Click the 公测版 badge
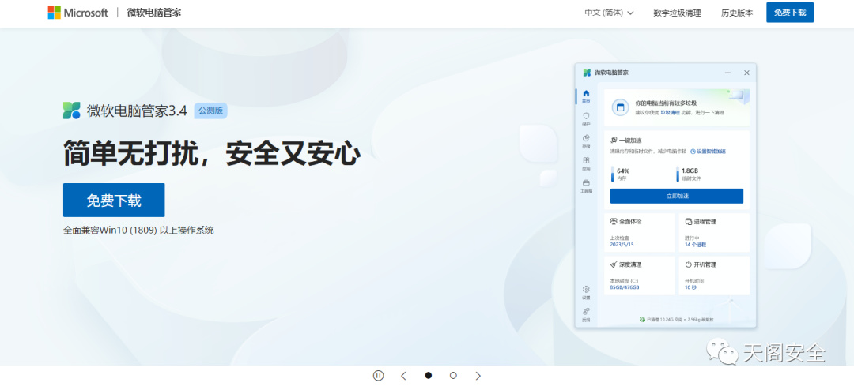This screenshot has height=390, width=854. point(211,111)
